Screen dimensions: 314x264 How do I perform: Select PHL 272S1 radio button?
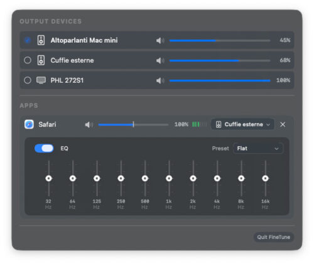[x=28, y=80]
